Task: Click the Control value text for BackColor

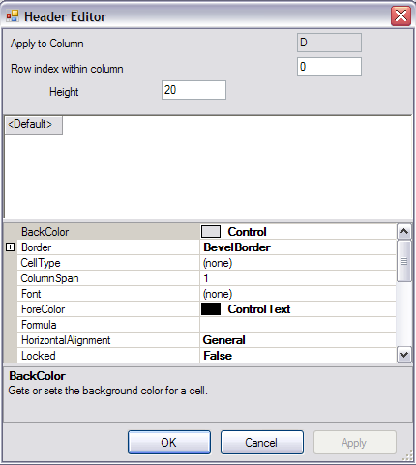Action: (248, 232)
